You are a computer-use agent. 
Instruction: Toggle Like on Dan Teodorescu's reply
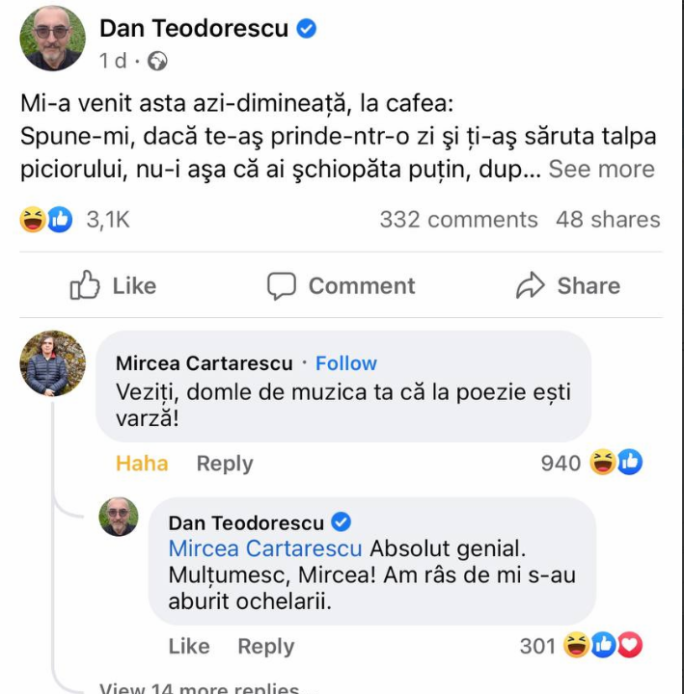[188, 646]
